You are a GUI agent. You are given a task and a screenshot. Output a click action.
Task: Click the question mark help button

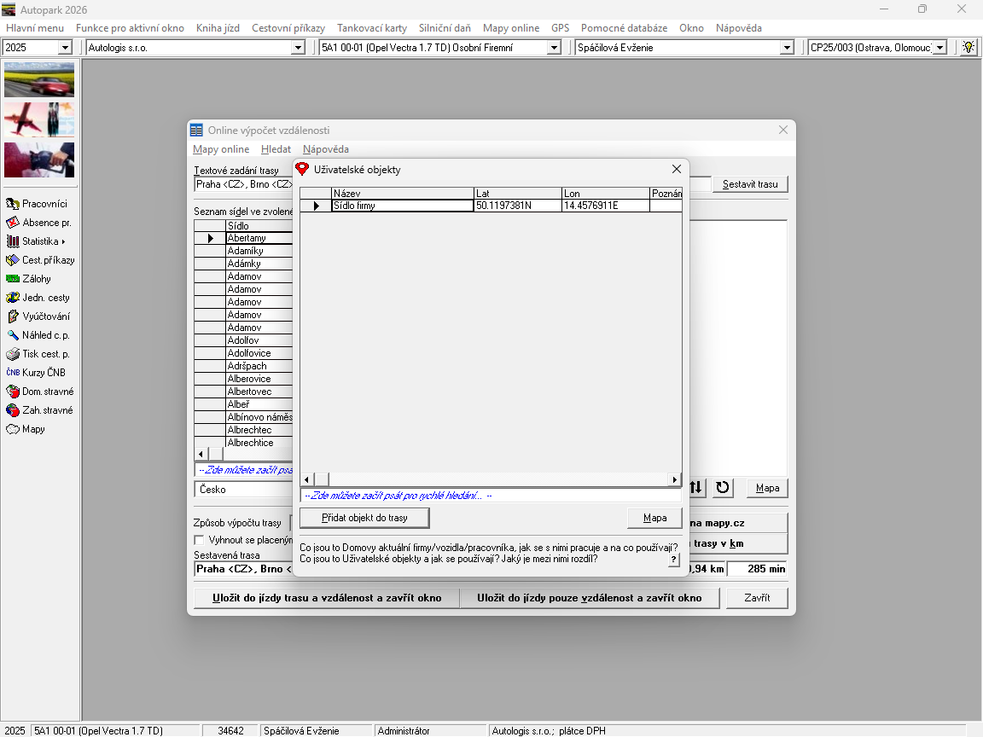[x=673, y=560]
